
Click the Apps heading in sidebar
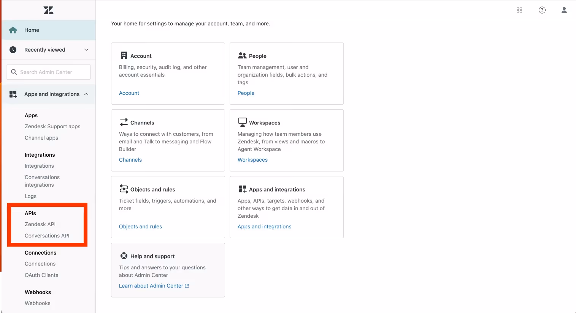pos(31,115)
